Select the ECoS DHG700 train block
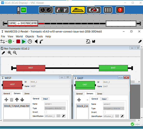The width and height of the screenshot is (143, 129). coord(23,23)
